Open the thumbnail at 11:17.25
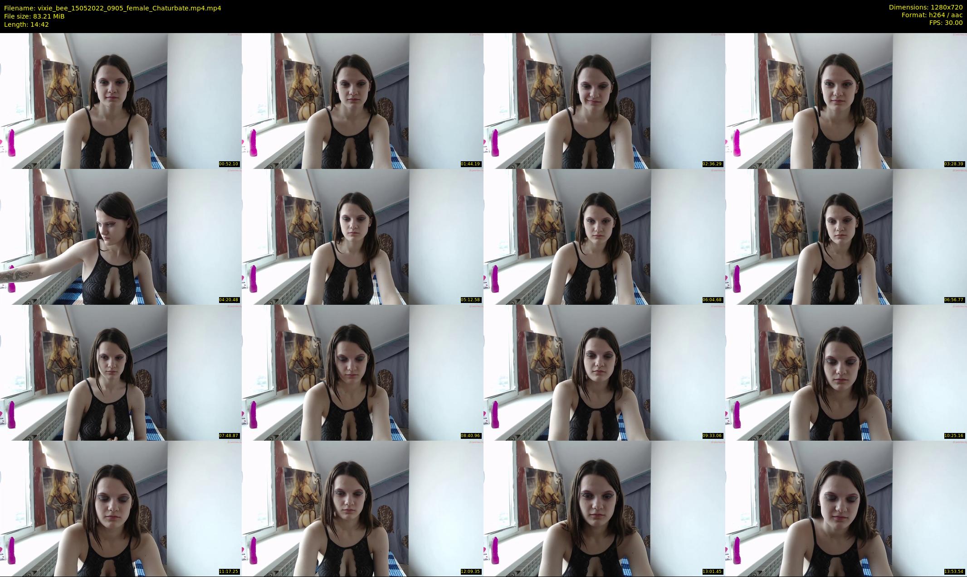 121,508
